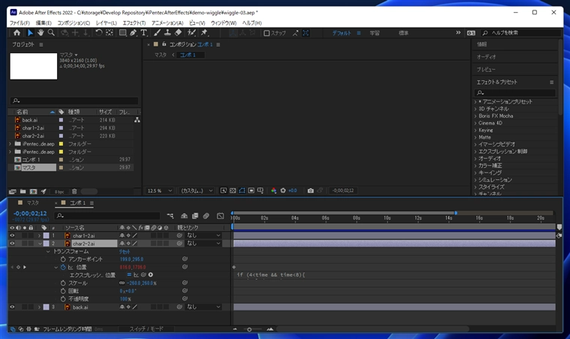Click the Home icon in the toolbar
570x339 pixels.
tap(16, 33)
